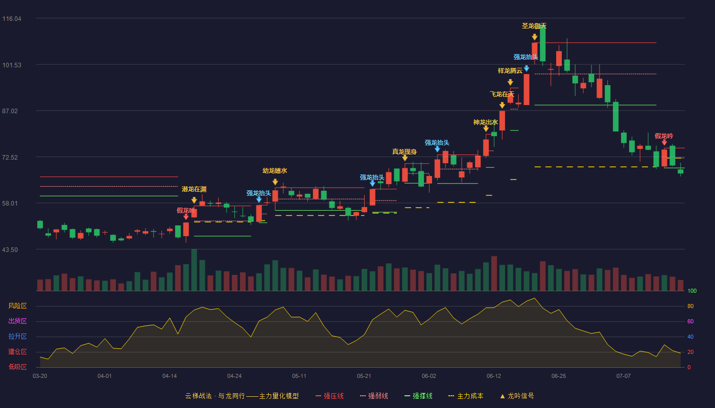This screenshot has height=408, width=715.
Task: Click the 101.53 price axis label
Action: (x=12, y=65)
